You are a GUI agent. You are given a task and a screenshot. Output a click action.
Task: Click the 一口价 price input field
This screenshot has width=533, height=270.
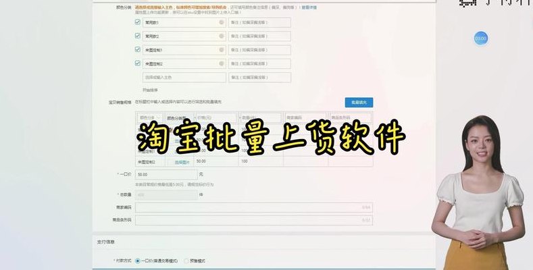click(166, 175)
